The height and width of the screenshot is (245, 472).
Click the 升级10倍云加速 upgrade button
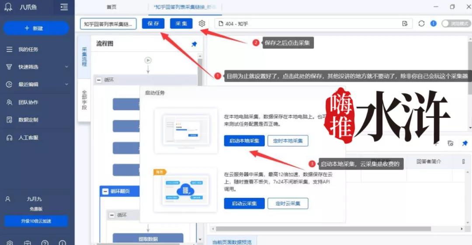pos(36,221)
